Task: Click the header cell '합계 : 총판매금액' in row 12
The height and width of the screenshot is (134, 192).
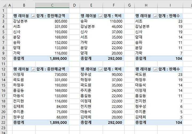Action: [52, 69]
